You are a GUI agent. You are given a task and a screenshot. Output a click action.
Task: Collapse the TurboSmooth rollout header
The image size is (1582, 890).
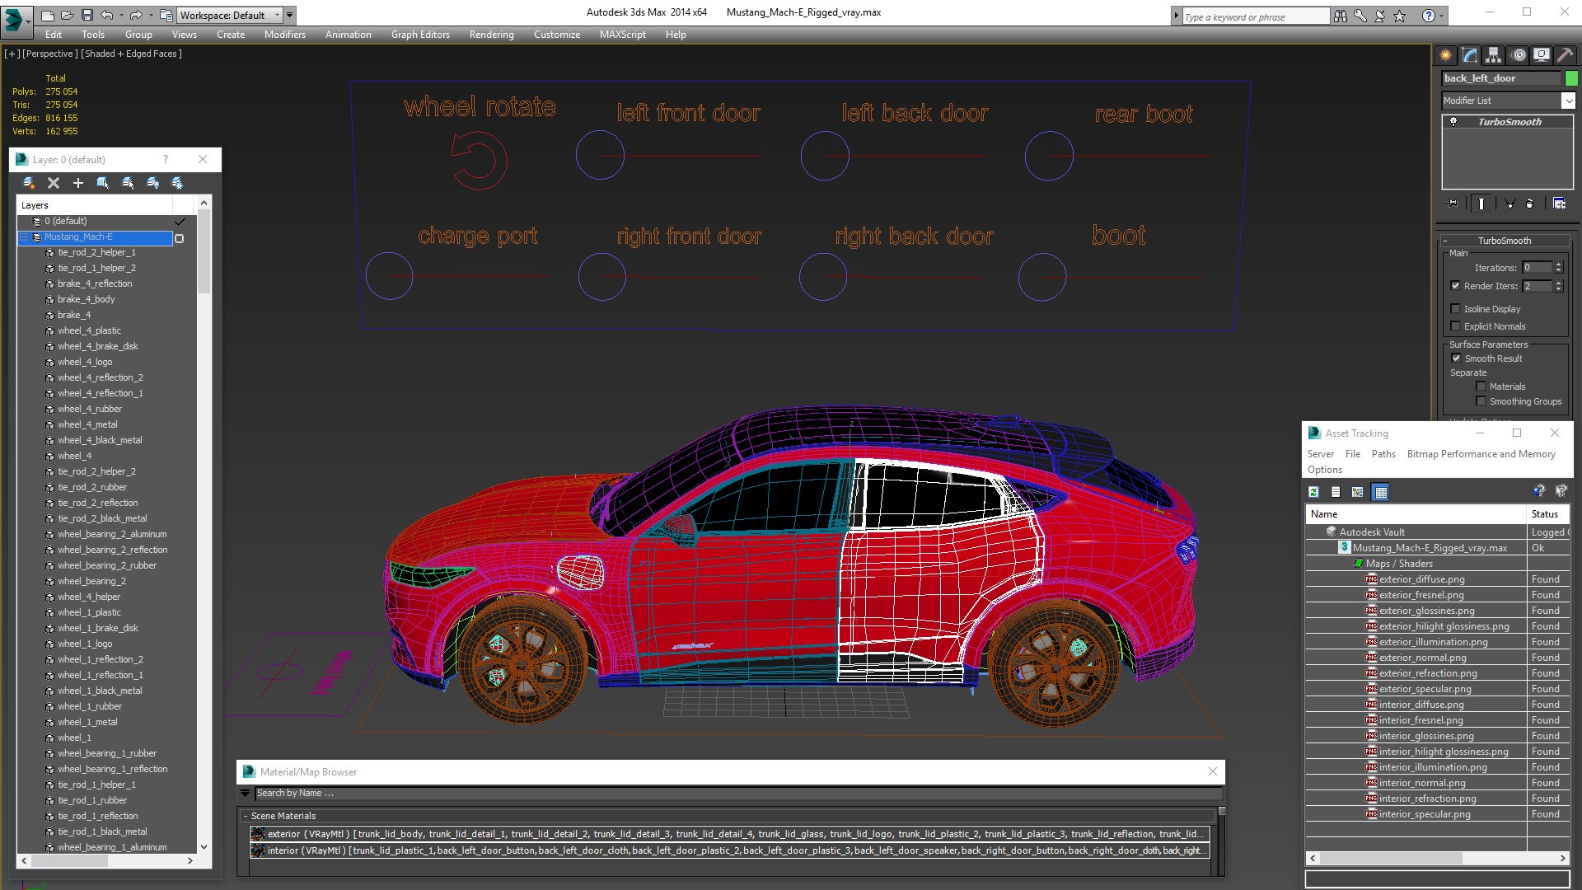[1505, 241]
